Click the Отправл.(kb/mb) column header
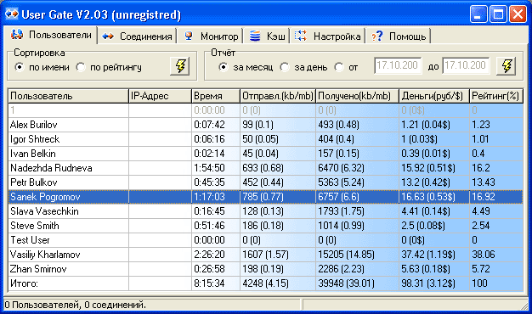 [278, 96]
